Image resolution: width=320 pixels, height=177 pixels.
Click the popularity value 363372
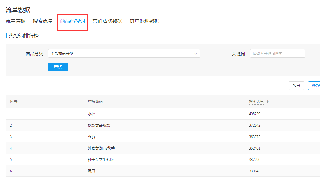point(255,137)
